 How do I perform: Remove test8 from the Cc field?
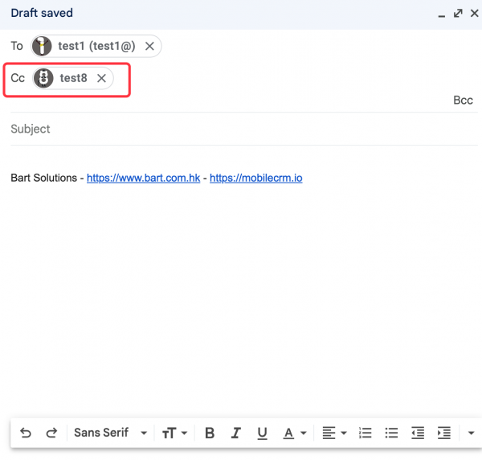pos(101,78)
